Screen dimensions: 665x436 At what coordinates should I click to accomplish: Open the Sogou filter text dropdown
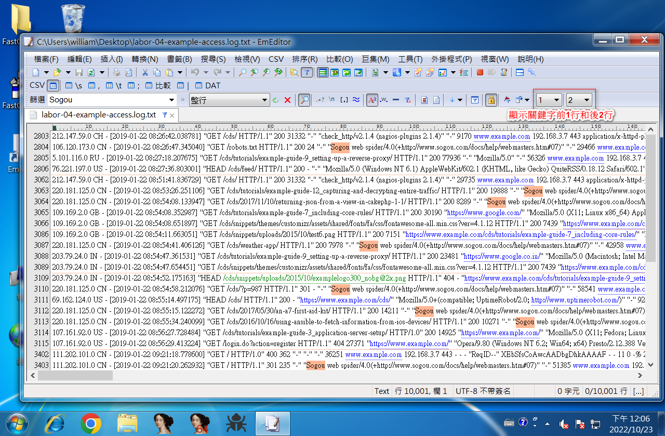click(171, 100)
